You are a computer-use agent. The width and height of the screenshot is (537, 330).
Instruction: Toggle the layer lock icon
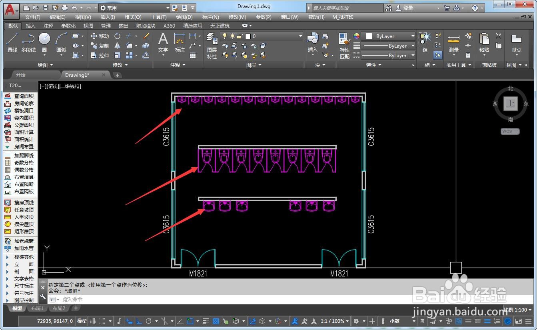click(240, 36)
